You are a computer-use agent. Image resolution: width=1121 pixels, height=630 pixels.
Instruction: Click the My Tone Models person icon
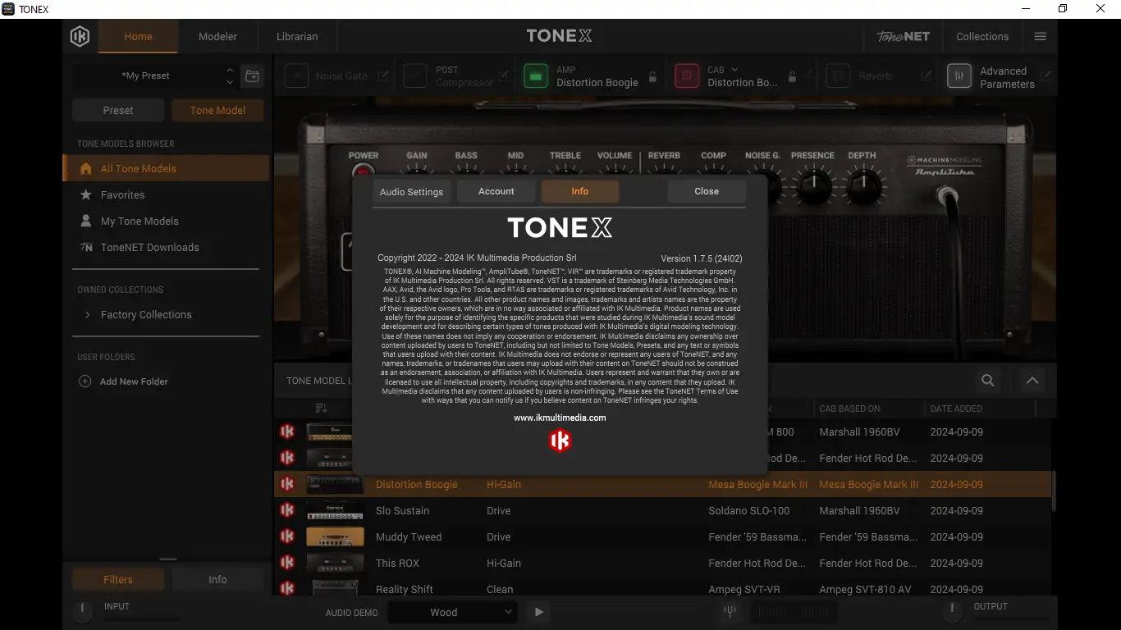tap(85, 221)
